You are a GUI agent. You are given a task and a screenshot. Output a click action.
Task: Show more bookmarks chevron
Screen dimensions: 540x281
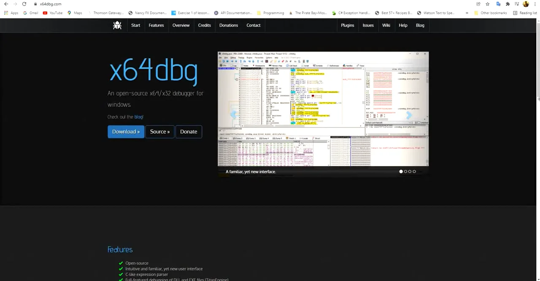pos(467,13)
